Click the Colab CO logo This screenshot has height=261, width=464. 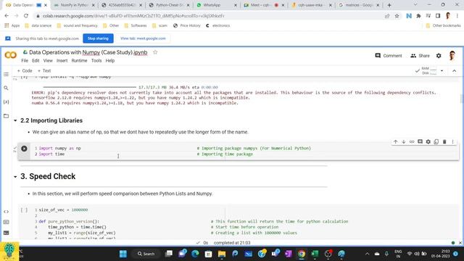11,55
